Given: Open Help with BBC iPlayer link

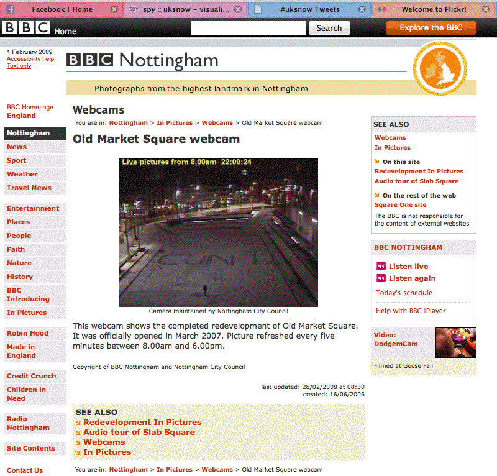Looking at the screenshot, I should tap(411, 311).
